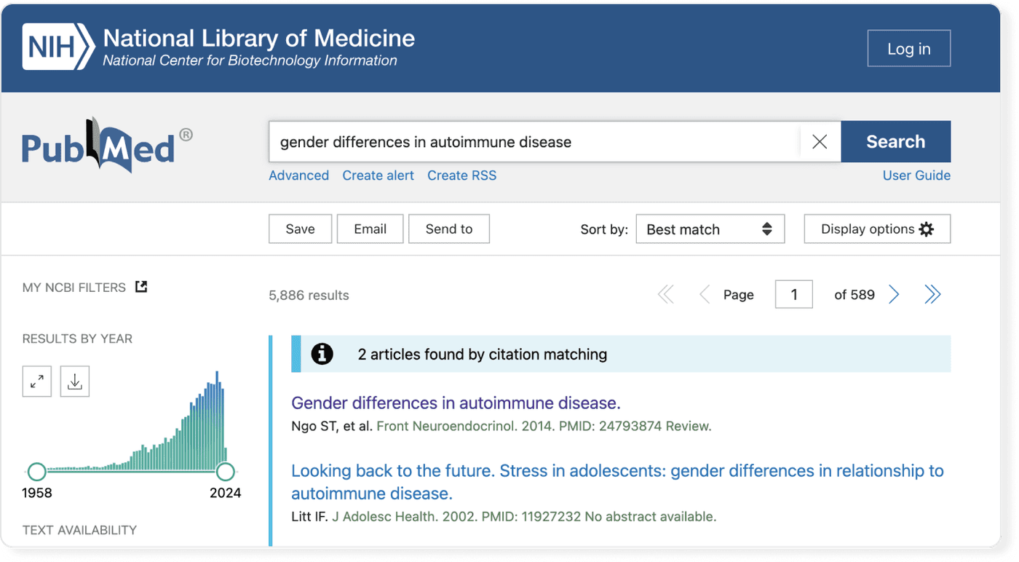This screenshot has height=562, width=1019.
Task: Open MY NCBI FILTERS external link icon
Action: pyautogui.click(x=140, y=287)
